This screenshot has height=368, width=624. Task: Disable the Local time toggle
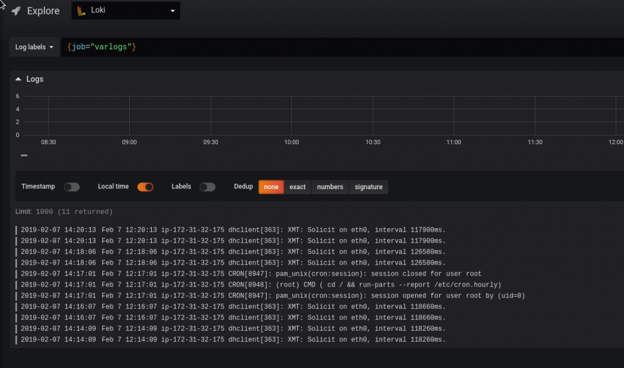click(145, 187)
